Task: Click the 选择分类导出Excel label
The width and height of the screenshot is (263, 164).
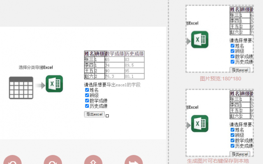Action: pyautogui.click(x=36, y=67)
